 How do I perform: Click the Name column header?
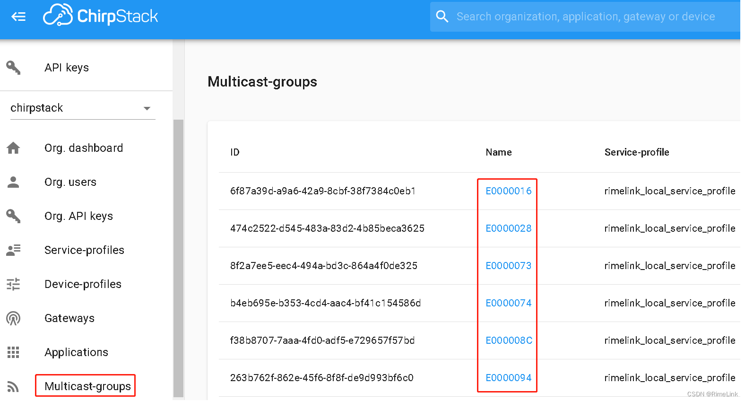(x=499, y=152)
